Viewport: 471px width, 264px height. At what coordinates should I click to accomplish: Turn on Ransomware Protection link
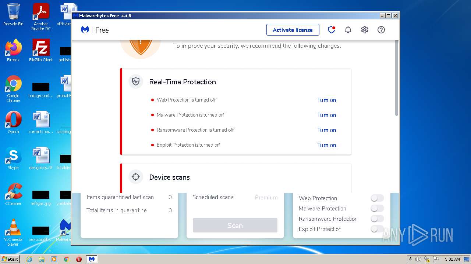327,130
